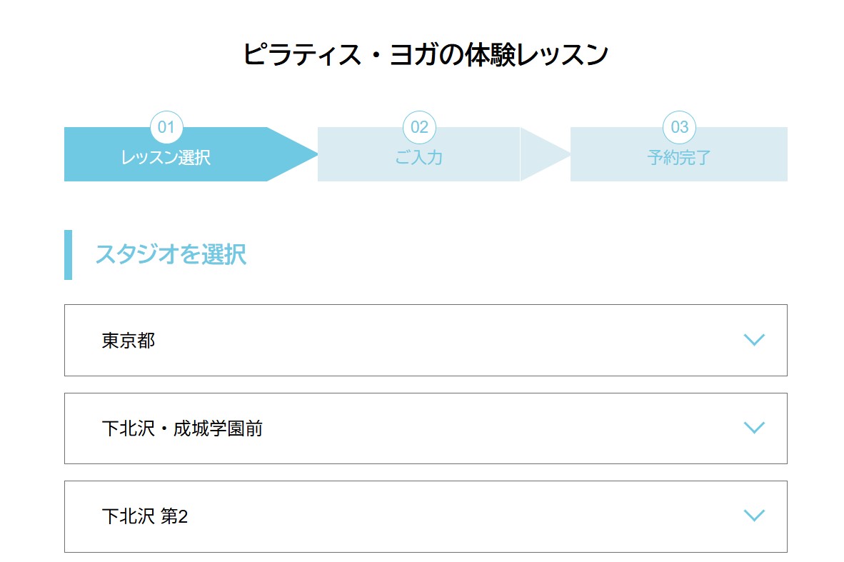This screenshot has width=844, height=562.
Task: Click the chevron on 下北沢 第2 row
Action: tap(754, 516)
